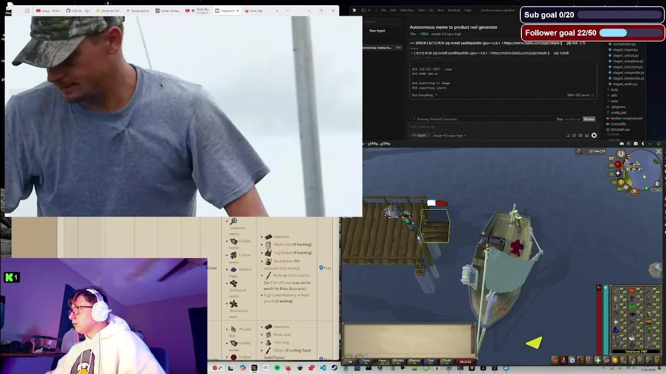Open the claude-4.5-opus-high model dropdown
The height and width of the screenshot is (374, 666).
(x=450, y=136)
